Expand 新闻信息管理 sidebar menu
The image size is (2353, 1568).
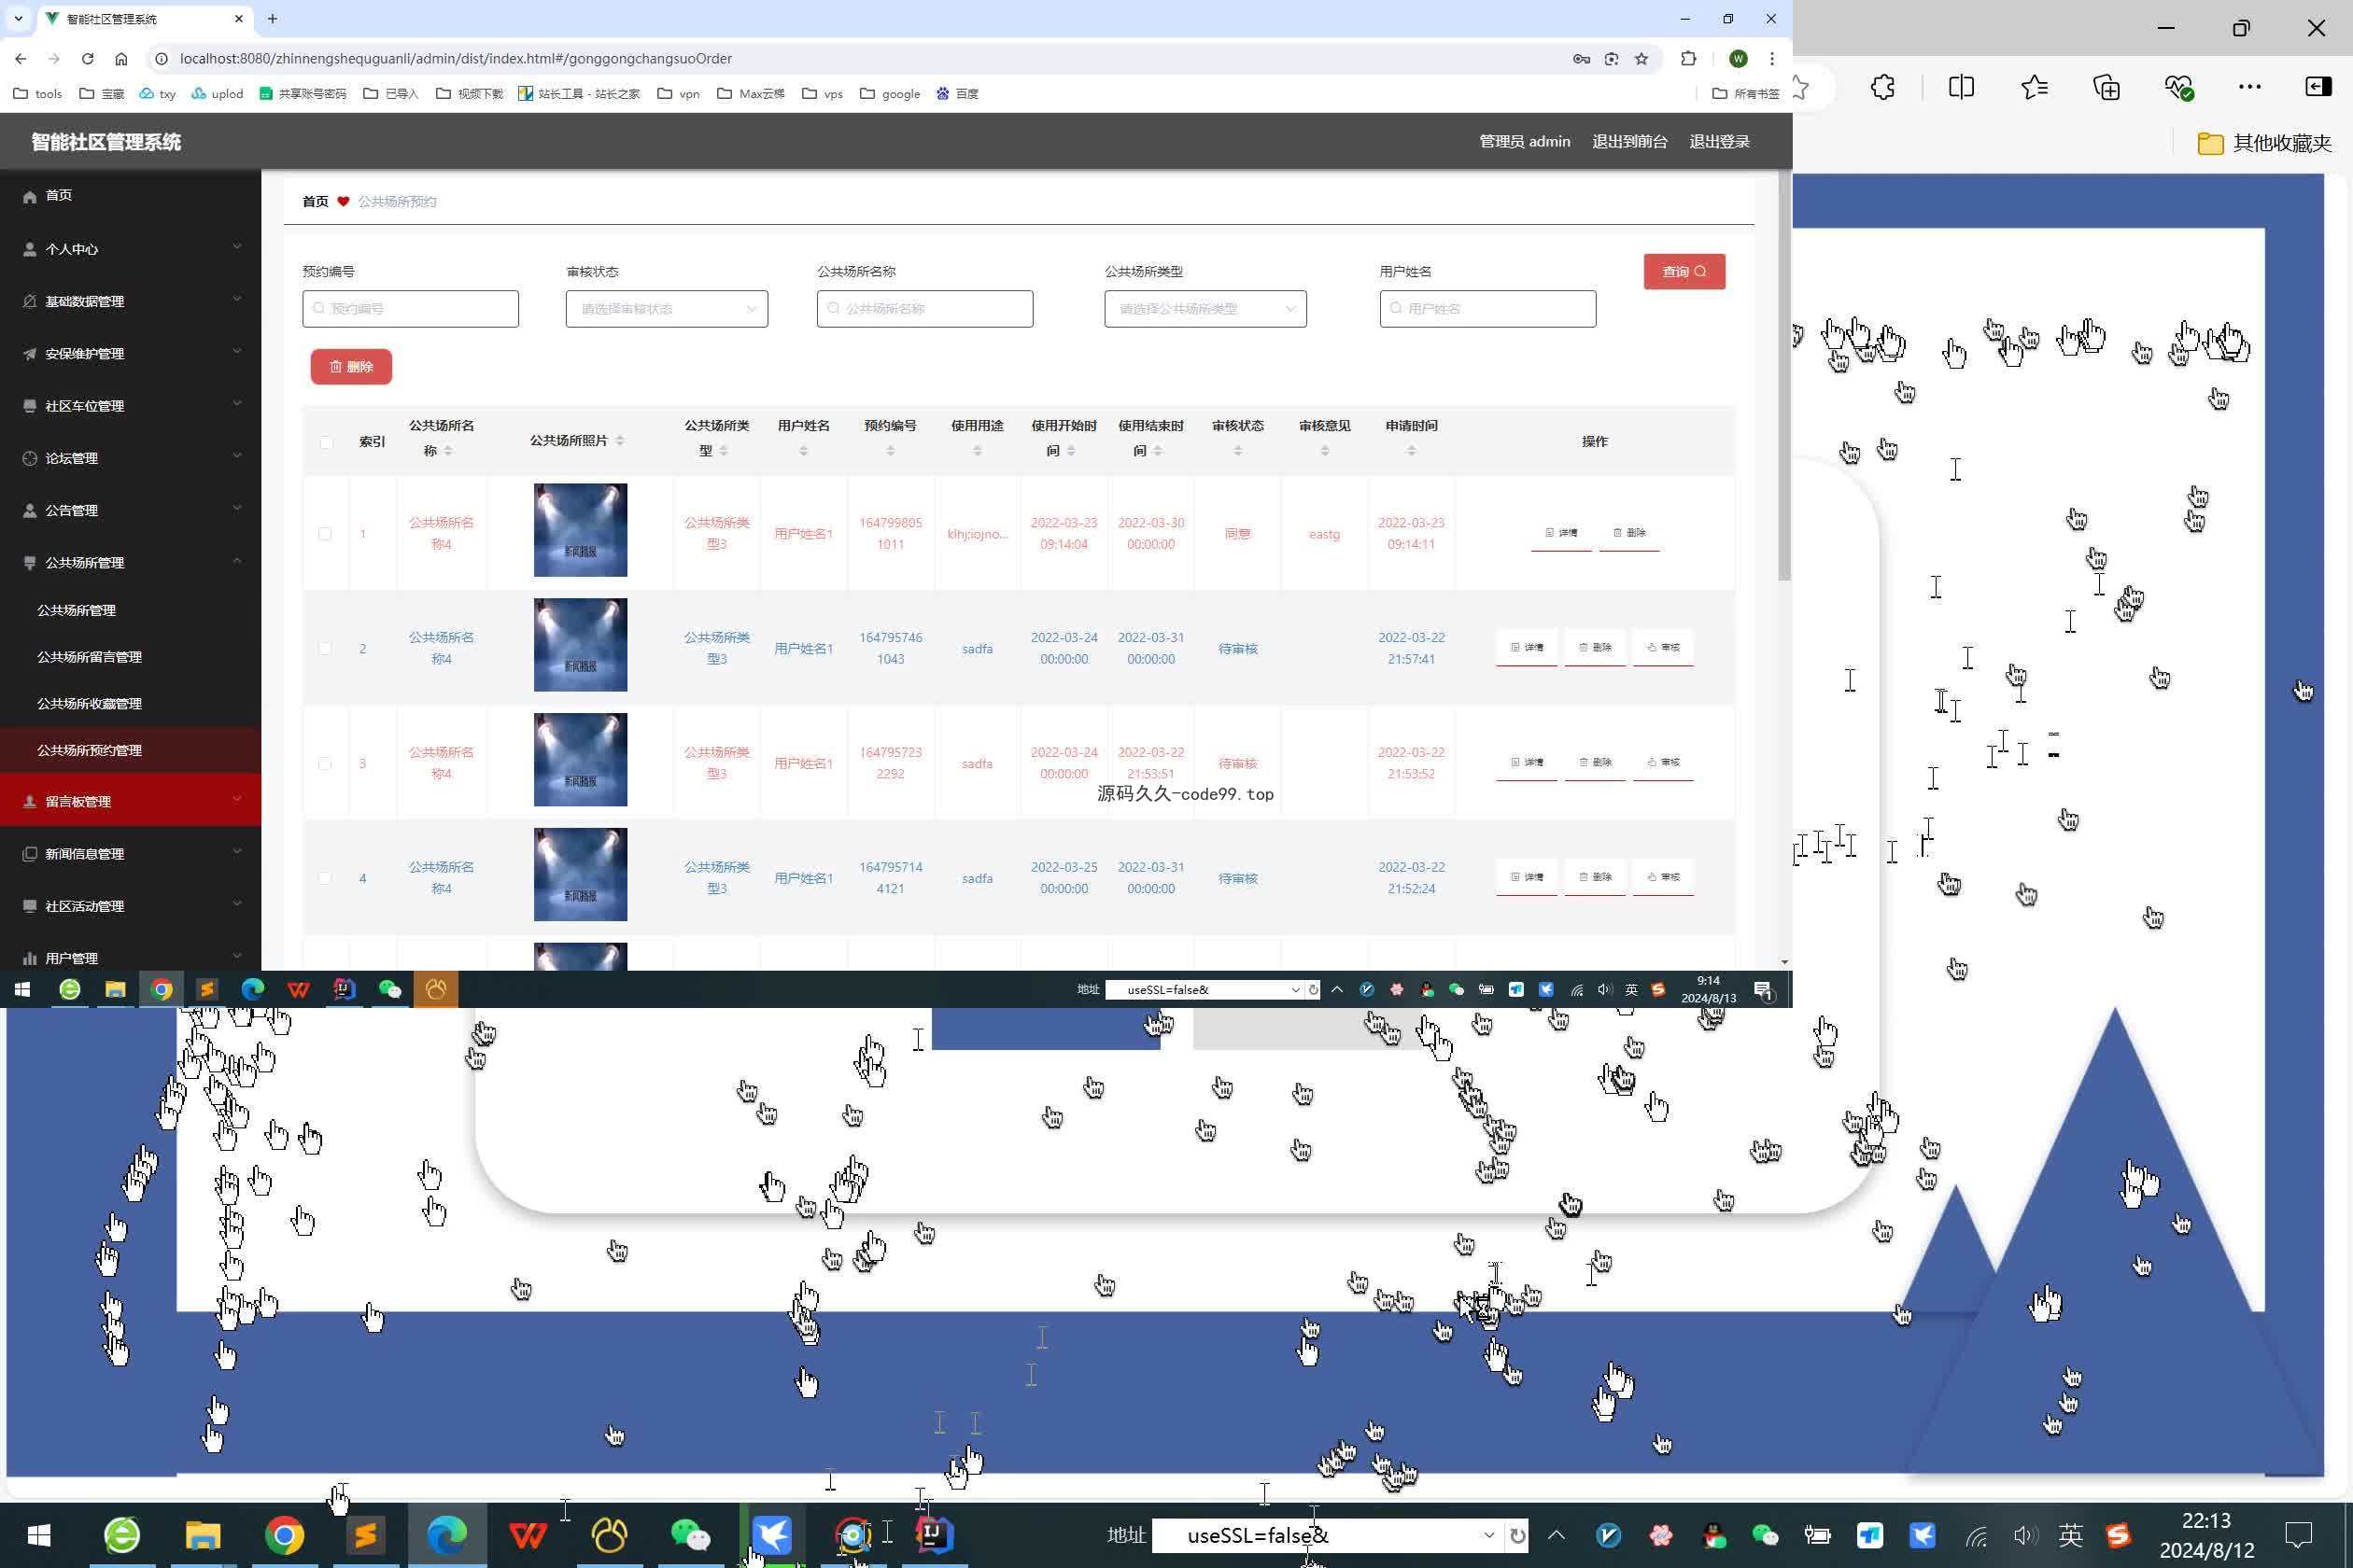pyautogui.click(x=130, y=853)
